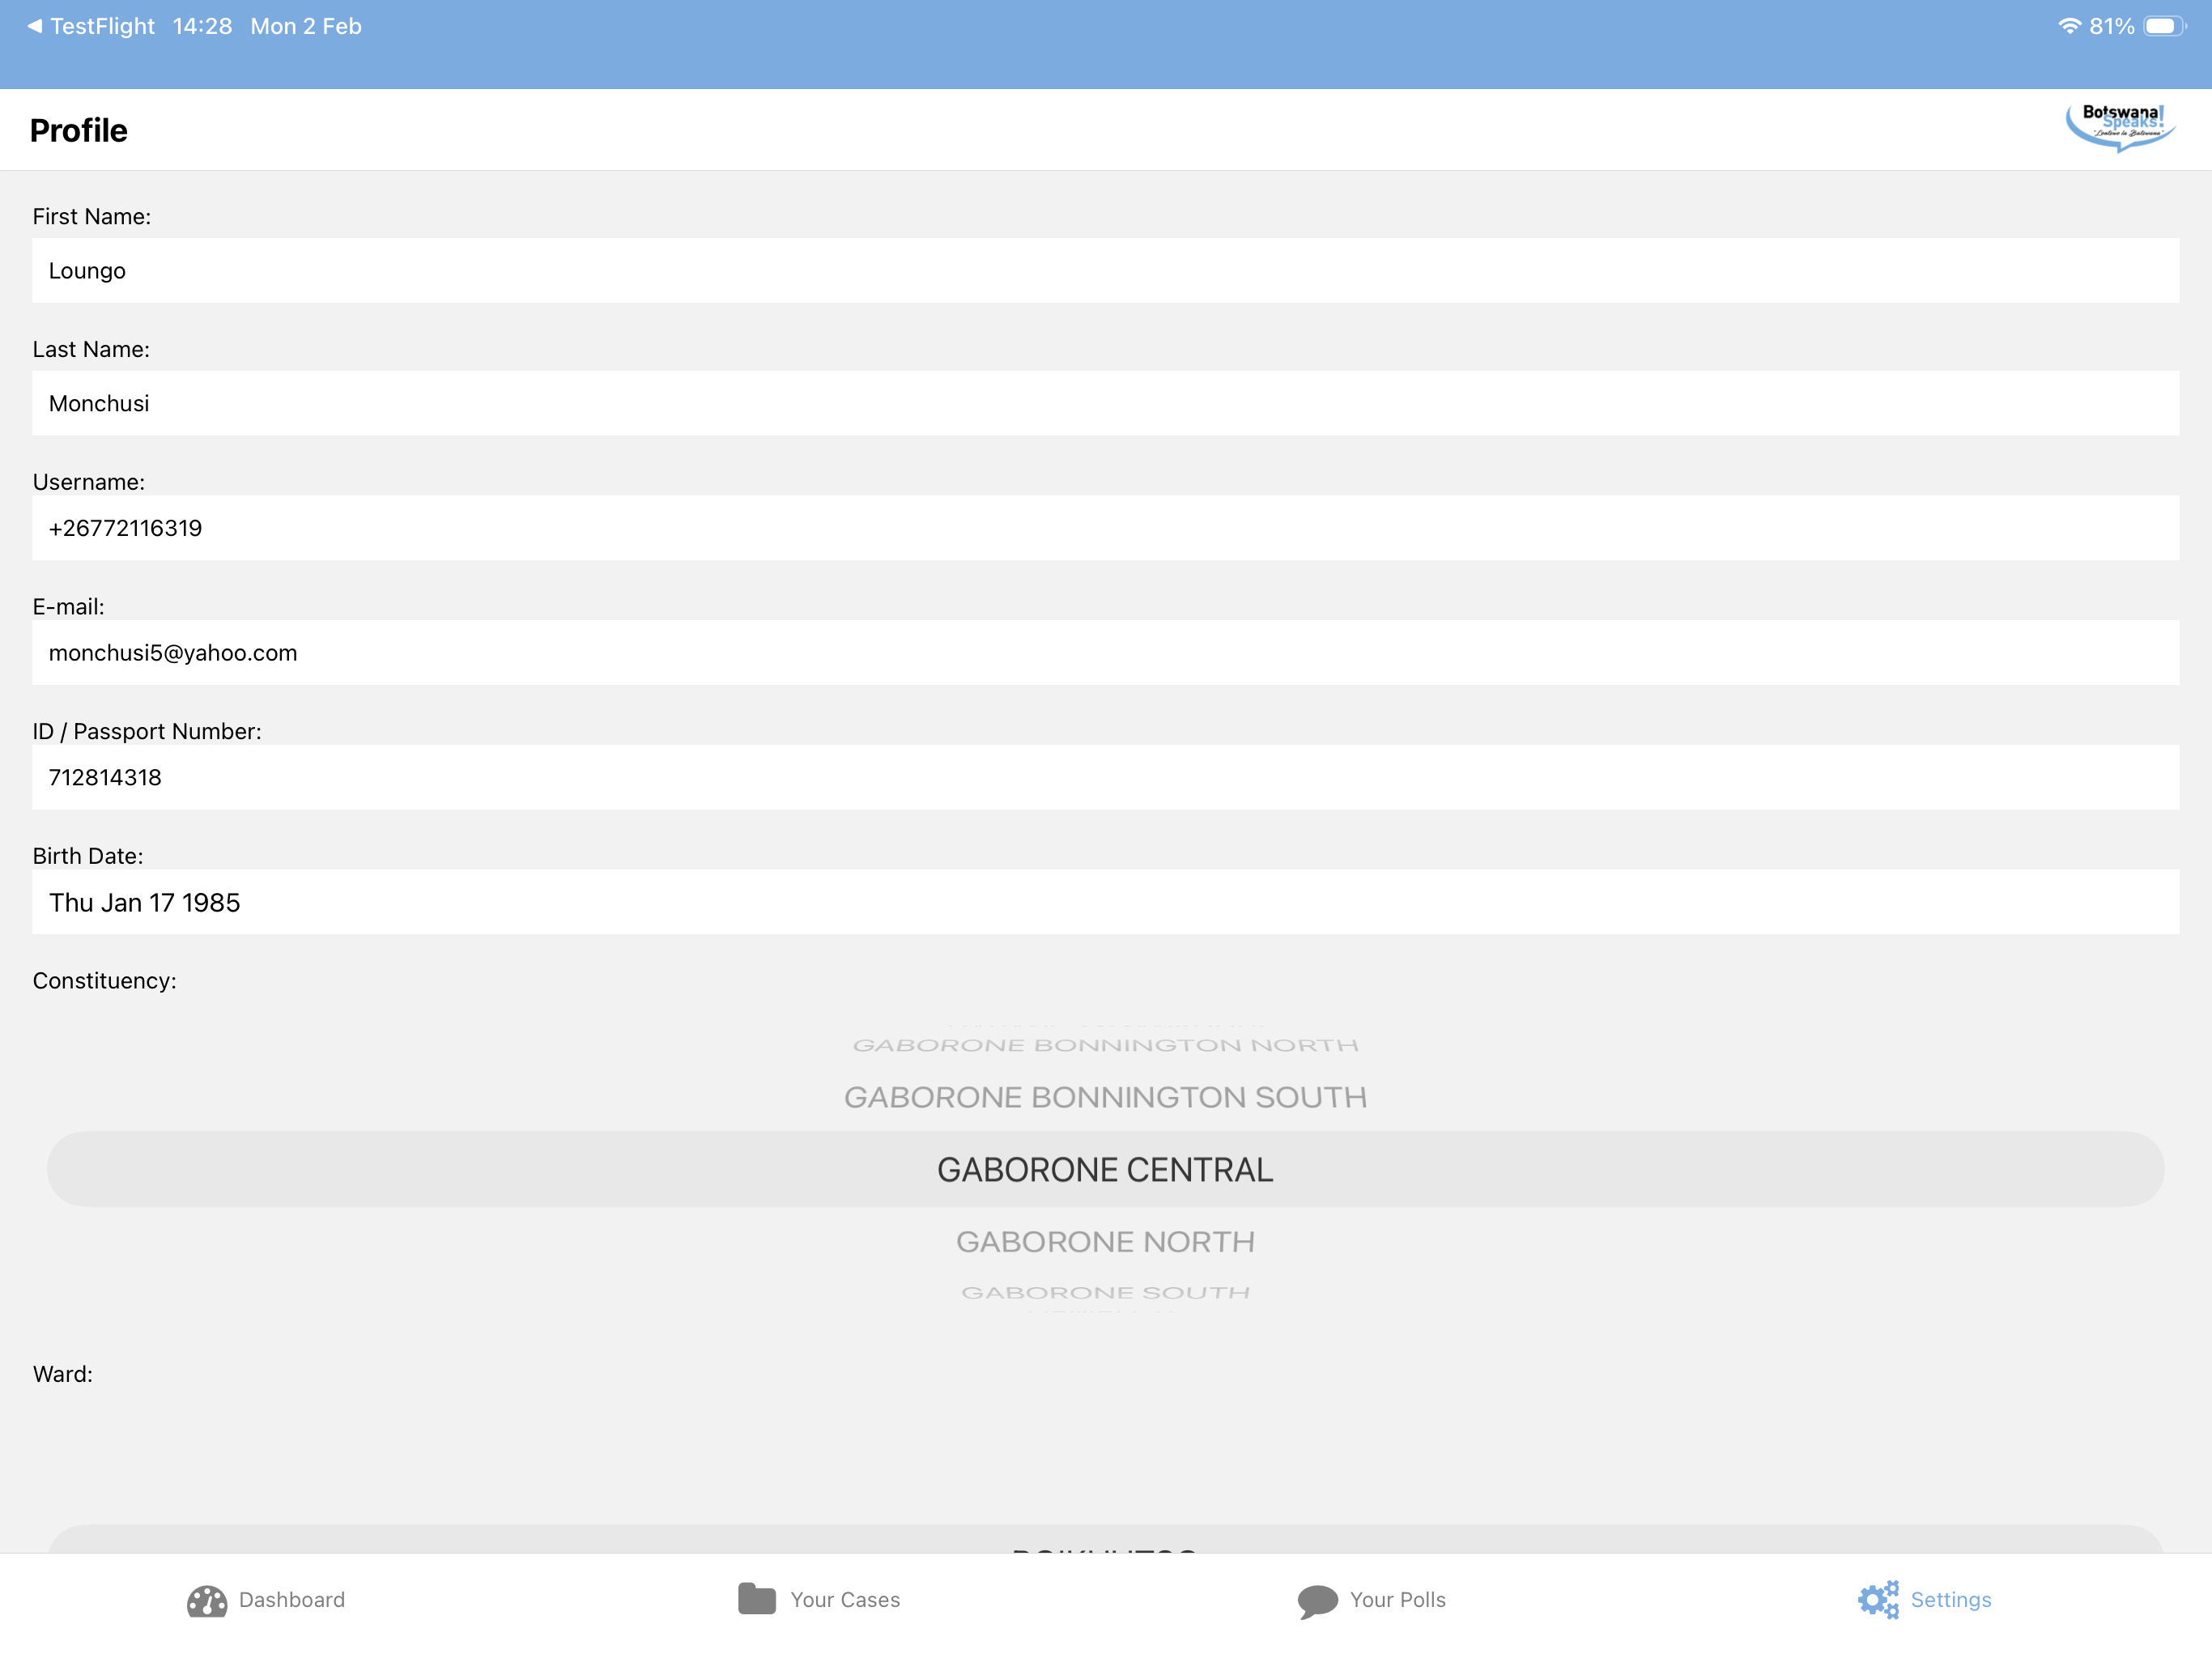This screenshot has height=1658, width=2212.
Task: Switch to the Settings tab
Action: [1925, 1600]
